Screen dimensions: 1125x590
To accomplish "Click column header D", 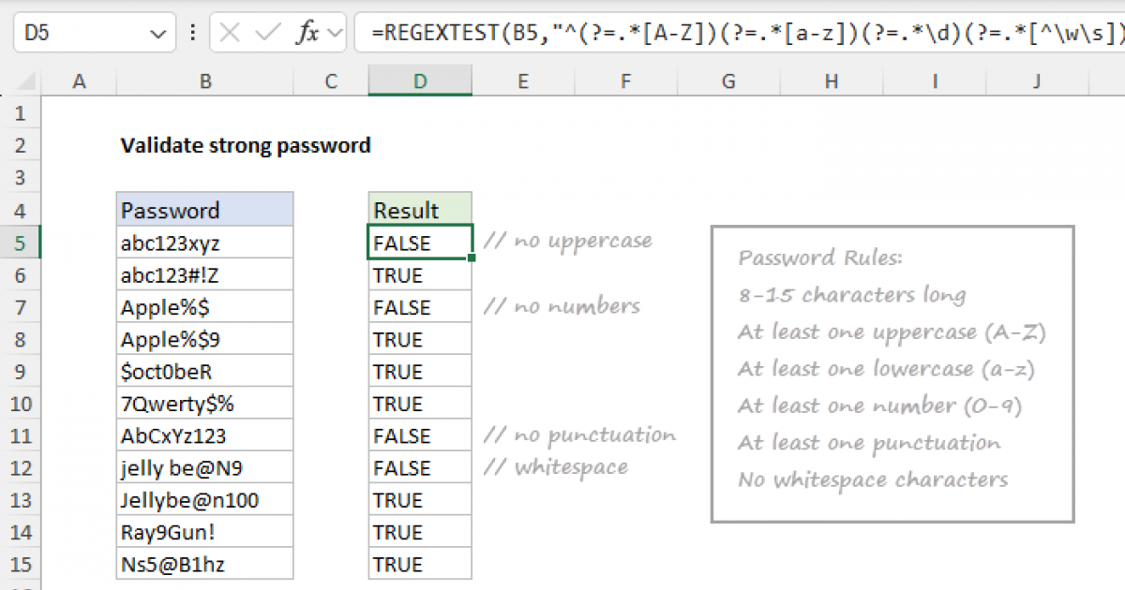I will point(420,81).
